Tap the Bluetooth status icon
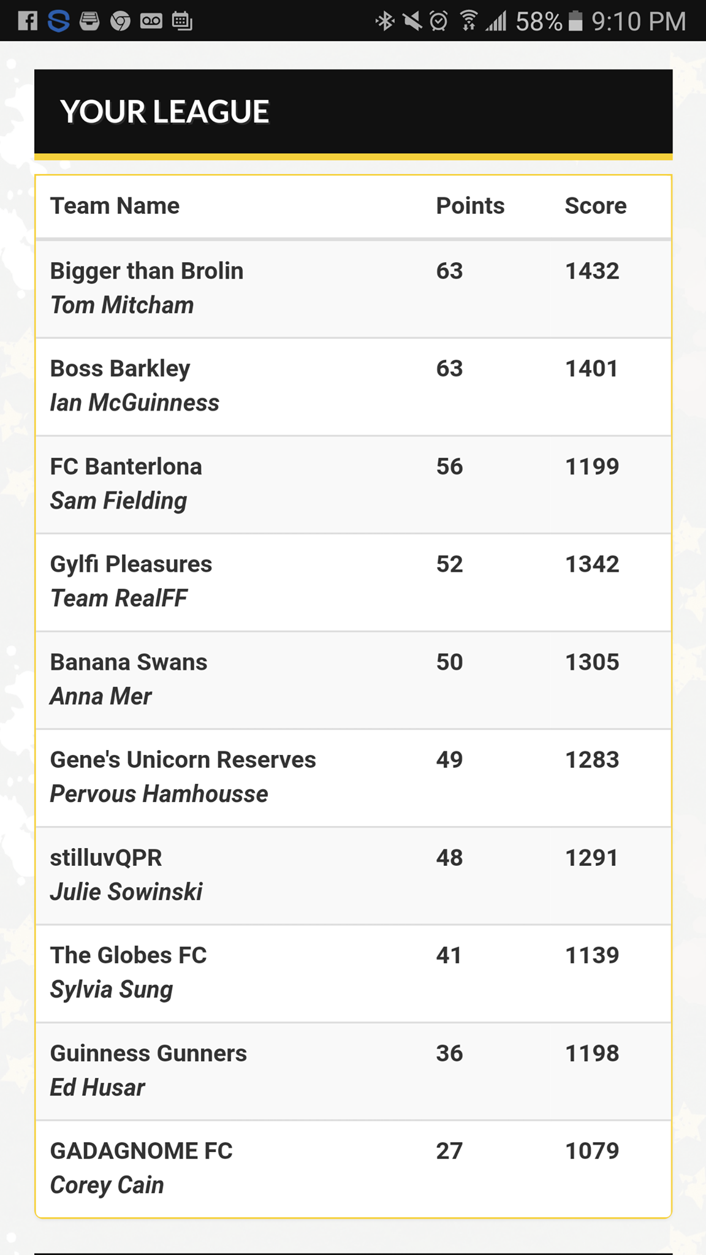 click(x=384, y=21)
